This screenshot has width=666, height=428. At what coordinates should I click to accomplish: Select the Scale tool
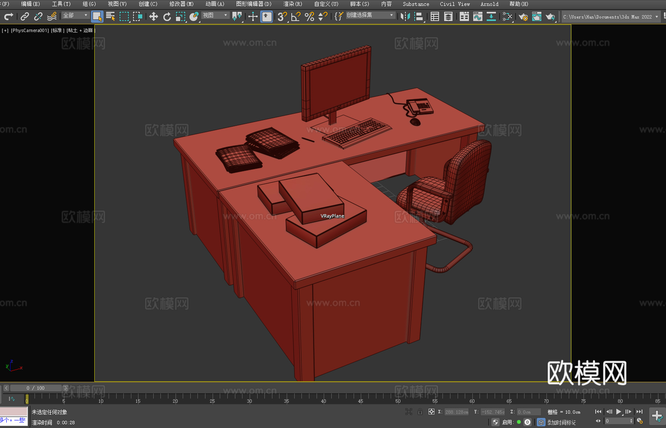(181, 16)
